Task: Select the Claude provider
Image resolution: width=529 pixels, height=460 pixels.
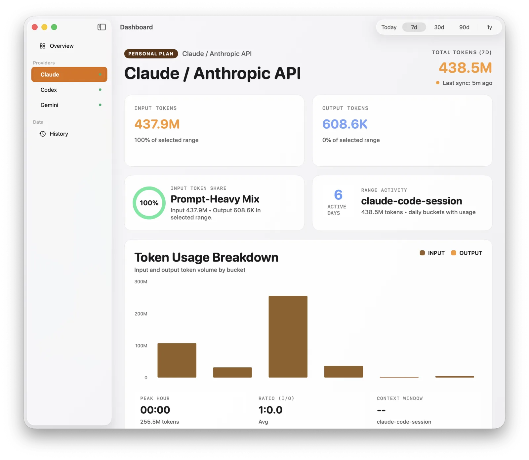Action: pos(69,74)
